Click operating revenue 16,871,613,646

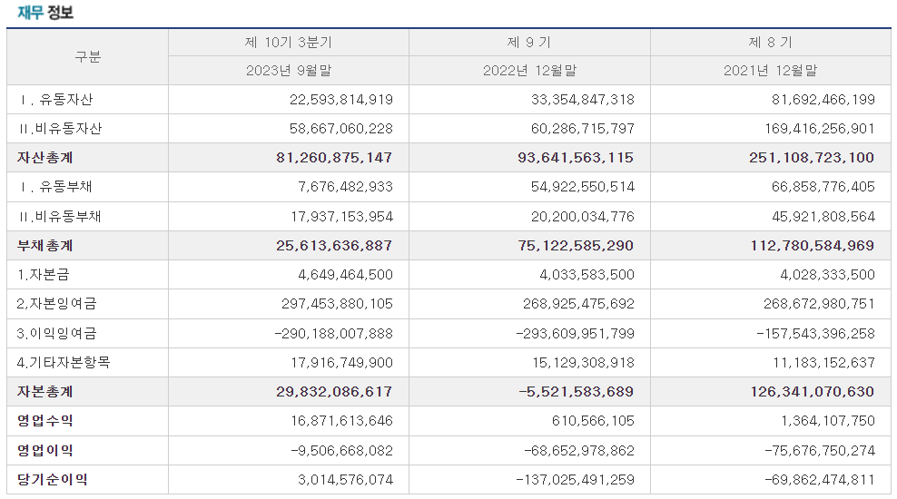pyautogui.click(x=341, y=421)
